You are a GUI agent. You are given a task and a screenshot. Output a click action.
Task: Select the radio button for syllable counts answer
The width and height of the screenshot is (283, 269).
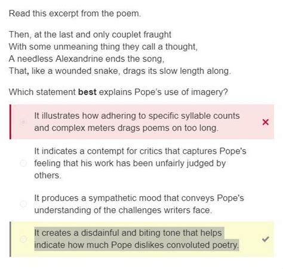(x=23, y=122)
